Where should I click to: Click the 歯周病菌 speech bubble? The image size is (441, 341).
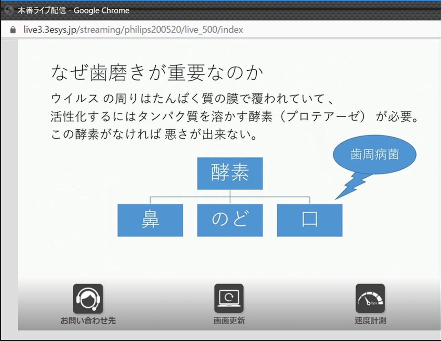[375, 154]
